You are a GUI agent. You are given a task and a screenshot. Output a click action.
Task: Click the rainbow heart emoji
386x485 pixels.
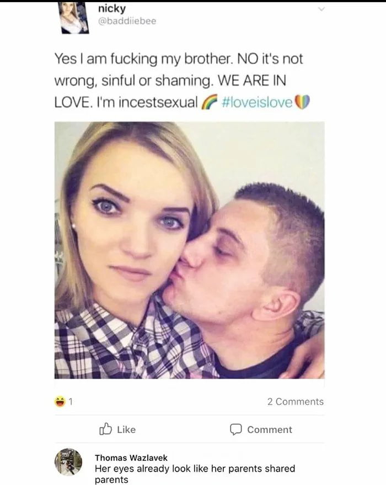[302, 102]
